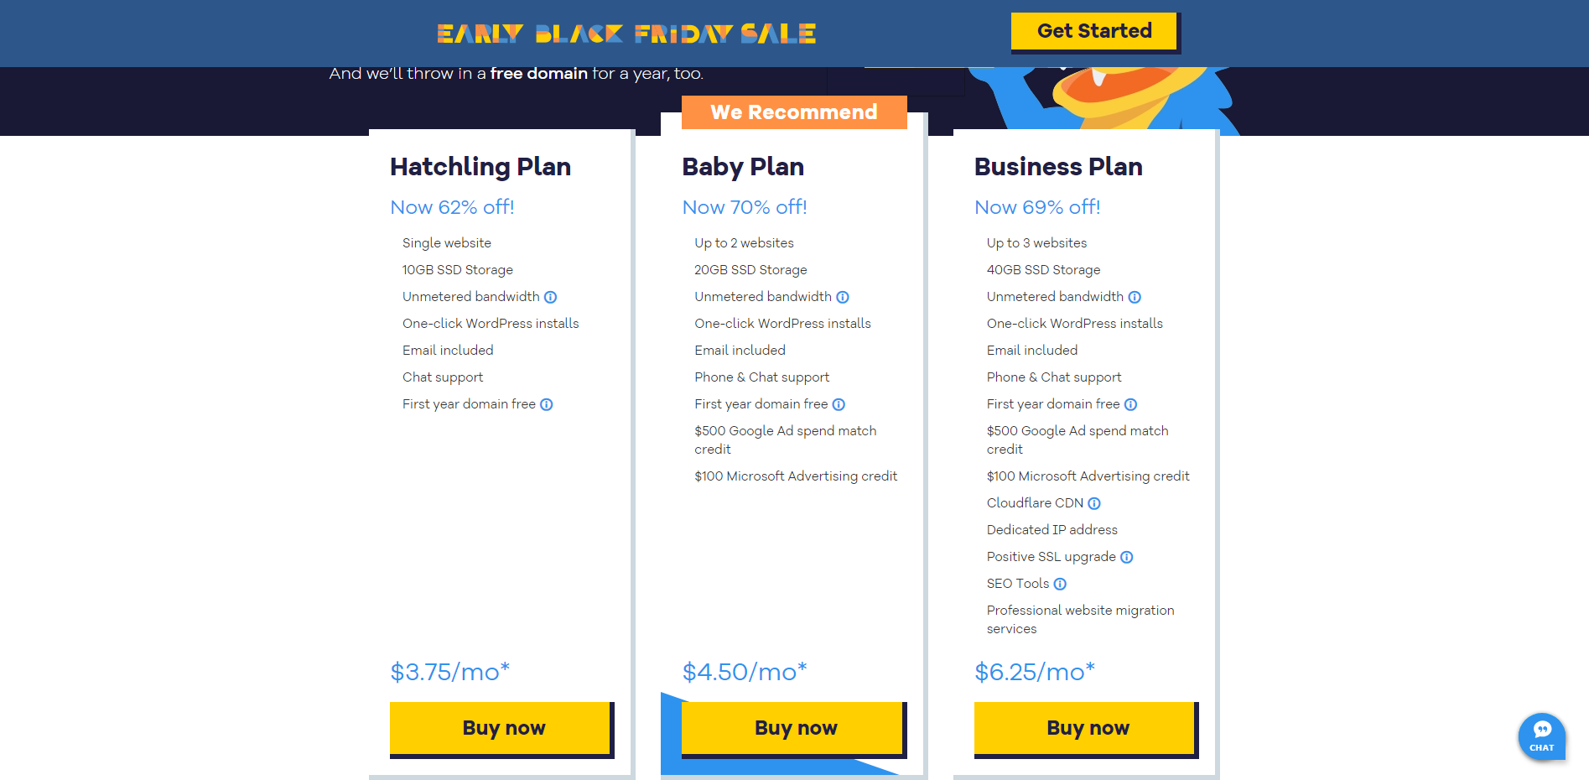Open the SEO Tools info icon
The height and width of the screenshot is (780, 1589).
tap(1060, 584)
